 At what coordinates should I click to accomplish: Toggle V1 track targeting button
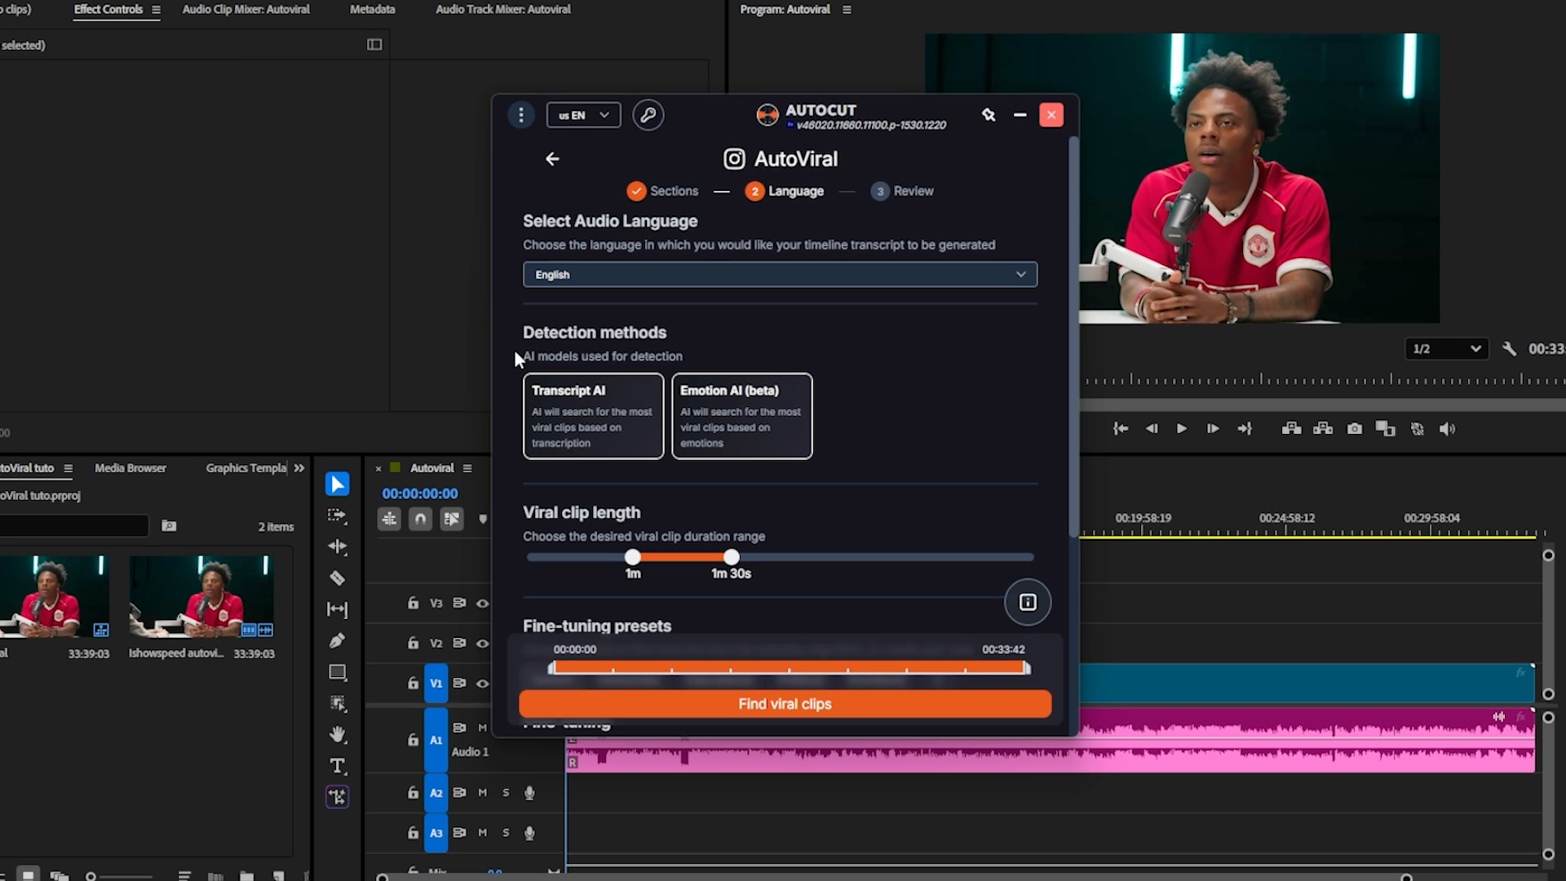click(436, 684)
